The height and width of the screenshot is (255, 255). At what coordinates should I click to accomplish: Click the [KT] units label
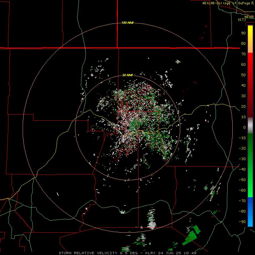[242, 20]
